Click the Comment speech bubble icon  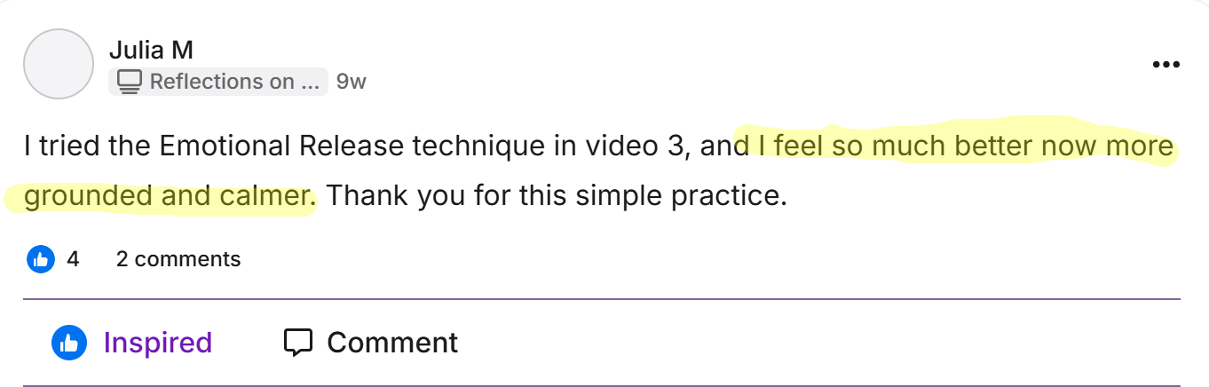coord(298,343)
